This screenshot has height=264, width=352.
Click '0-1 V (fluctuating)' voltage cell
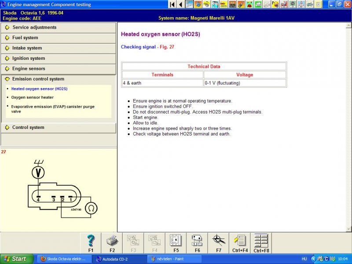[245, 83]
